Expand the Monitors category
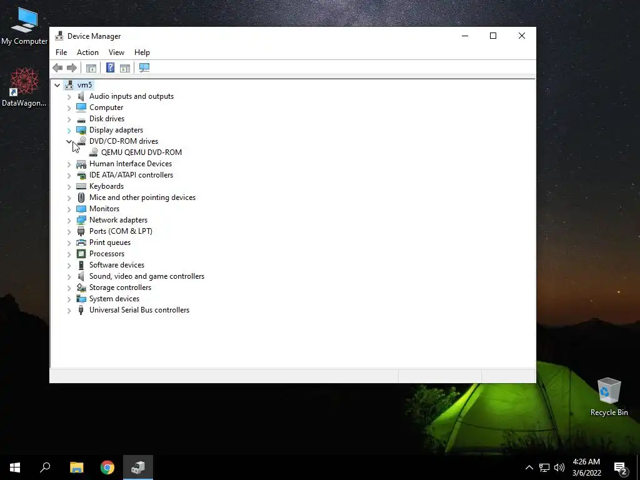Viewport: 640px width, 480px height. tap(69, 209)
